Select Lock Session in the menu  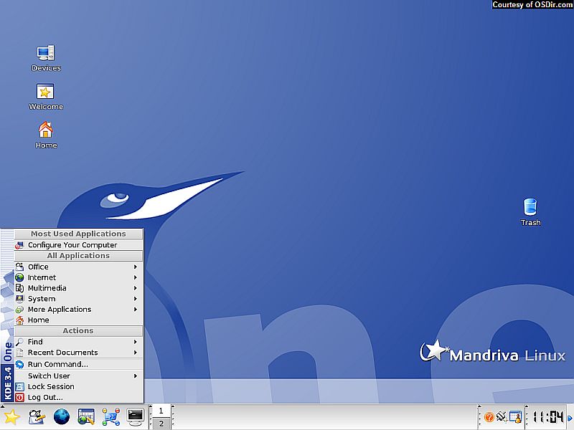[x=78, y=386]
